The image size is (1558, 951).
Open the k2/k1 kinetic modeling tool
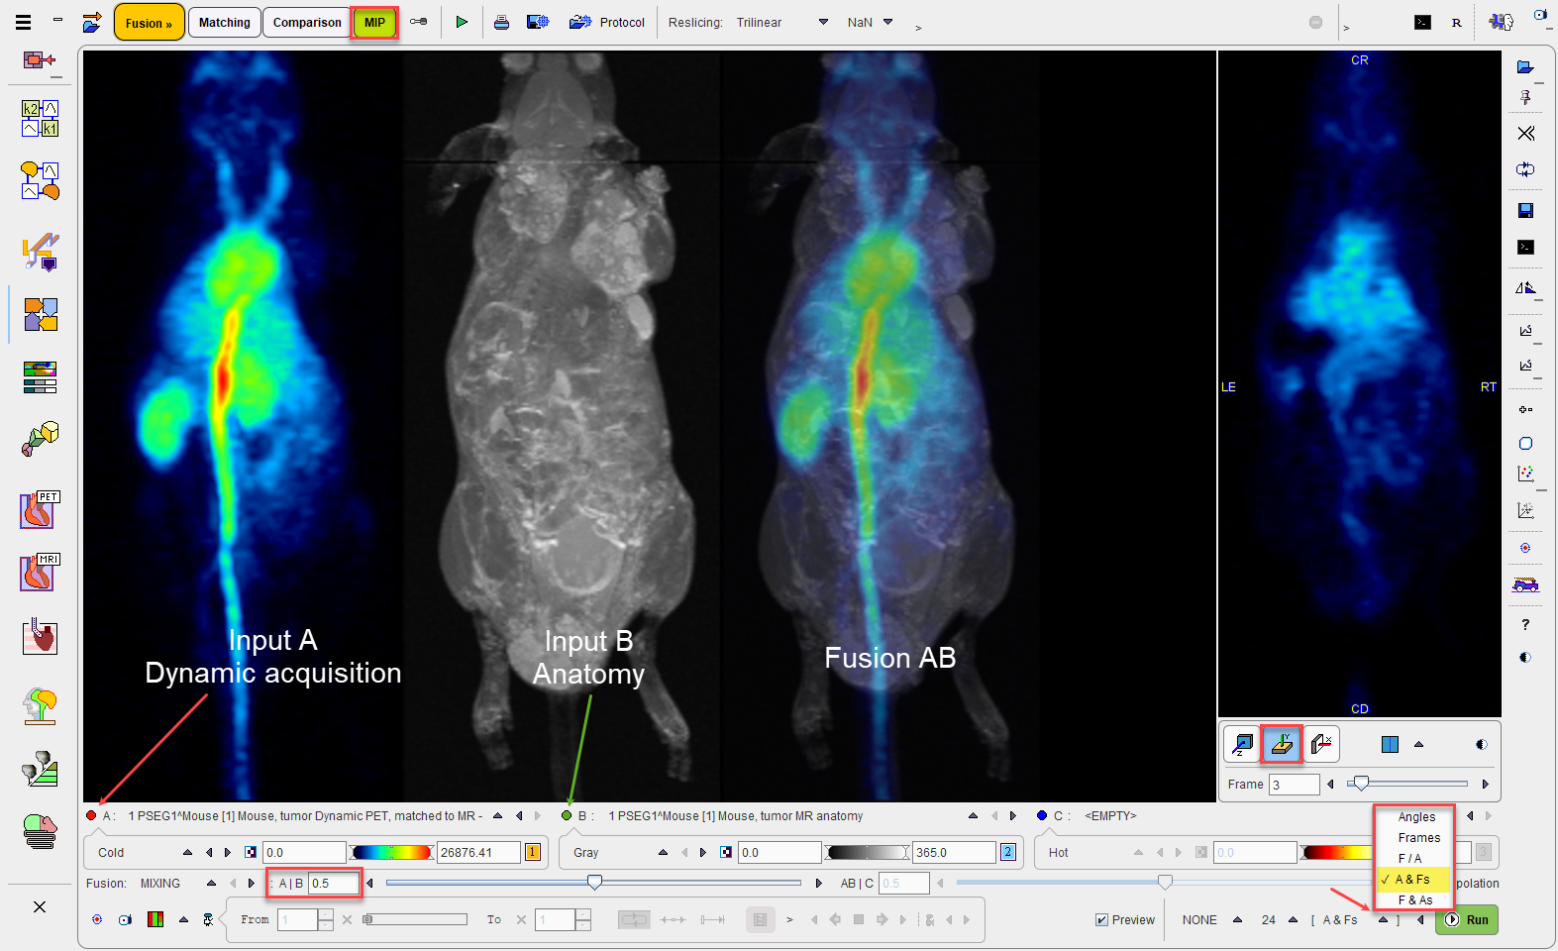click(x=40, y=118)
